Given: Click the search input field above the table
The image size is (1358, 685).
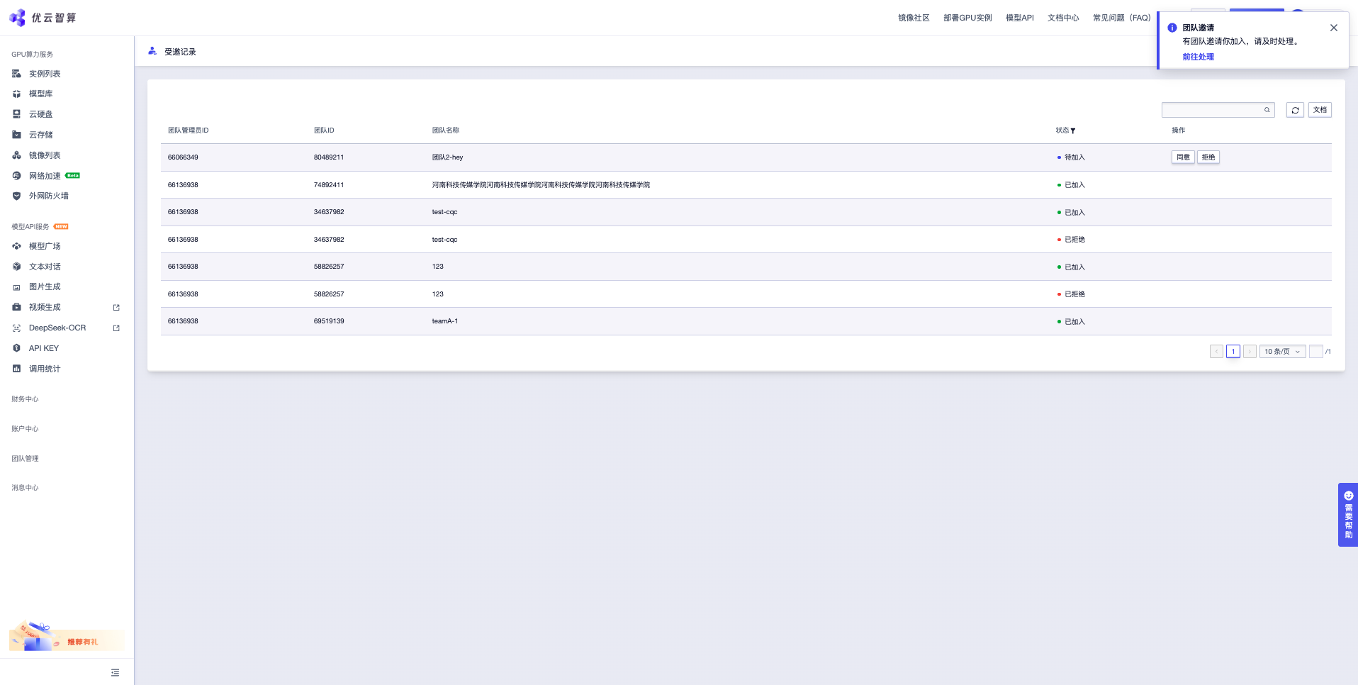Looking at the screenshot, I should (1212, 110).
